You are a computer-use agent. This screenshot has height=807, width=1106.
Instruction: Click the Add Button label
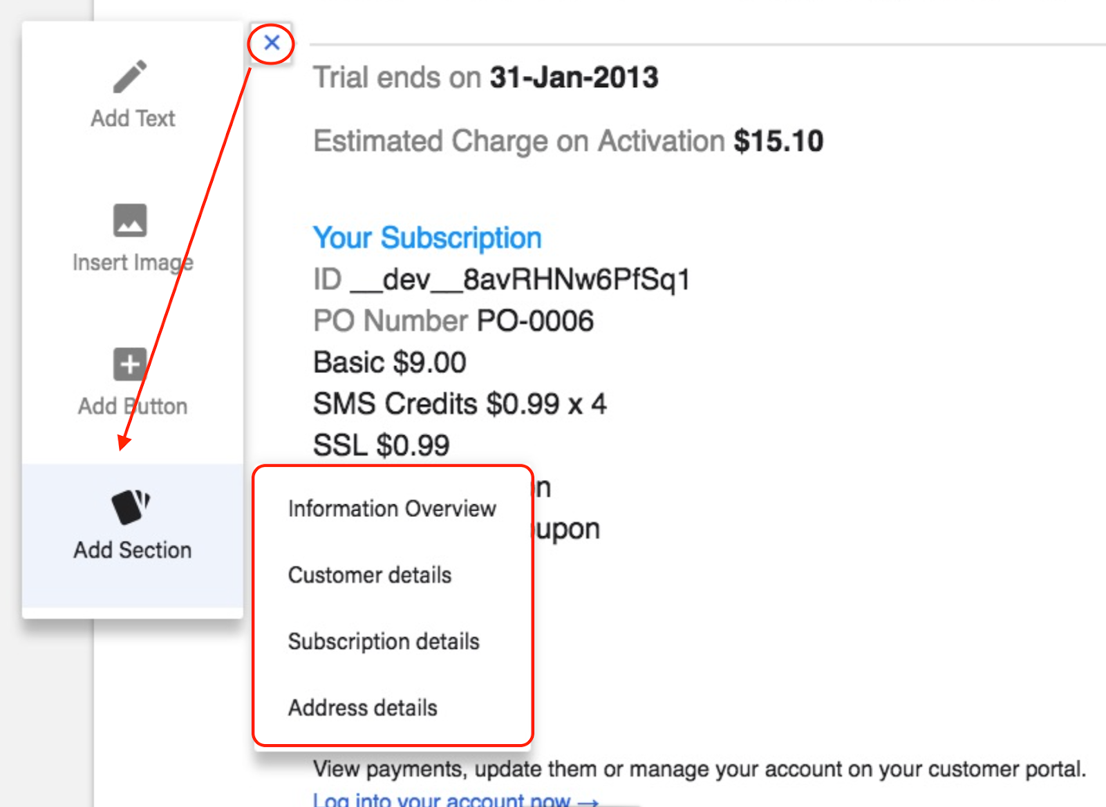133,406
